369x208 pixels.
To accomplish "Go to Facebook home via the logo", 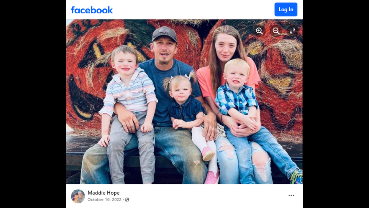I will point(92,10).
